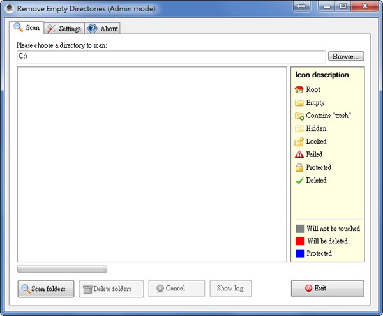Click the Empty folder icon in legend
This screenshot has width=383, height=316.
tap(299, 103)
